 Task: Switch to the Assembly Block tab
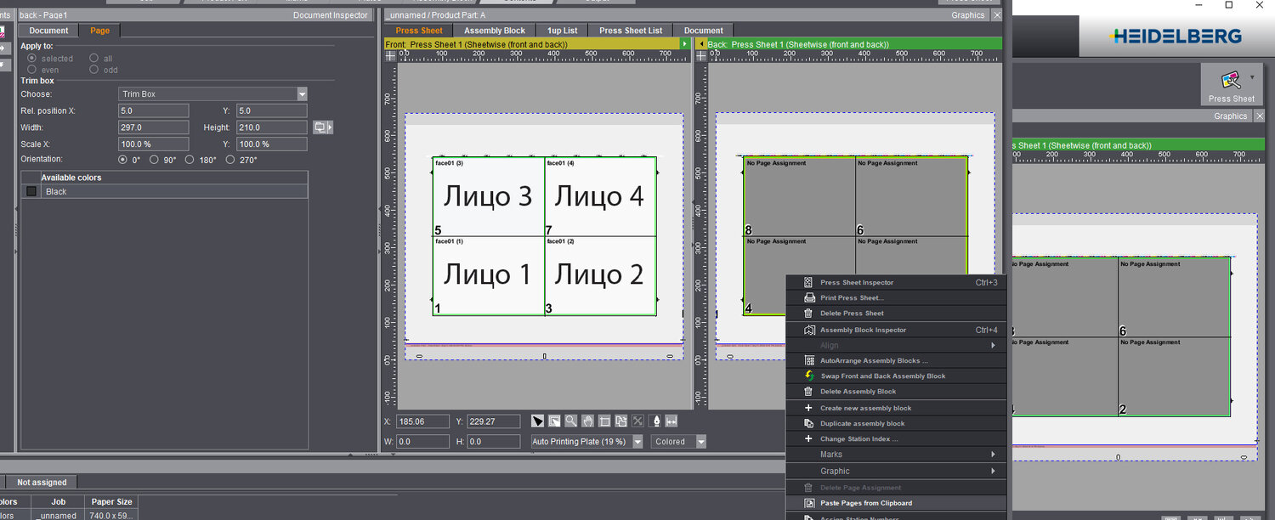(x=494, y=31)
